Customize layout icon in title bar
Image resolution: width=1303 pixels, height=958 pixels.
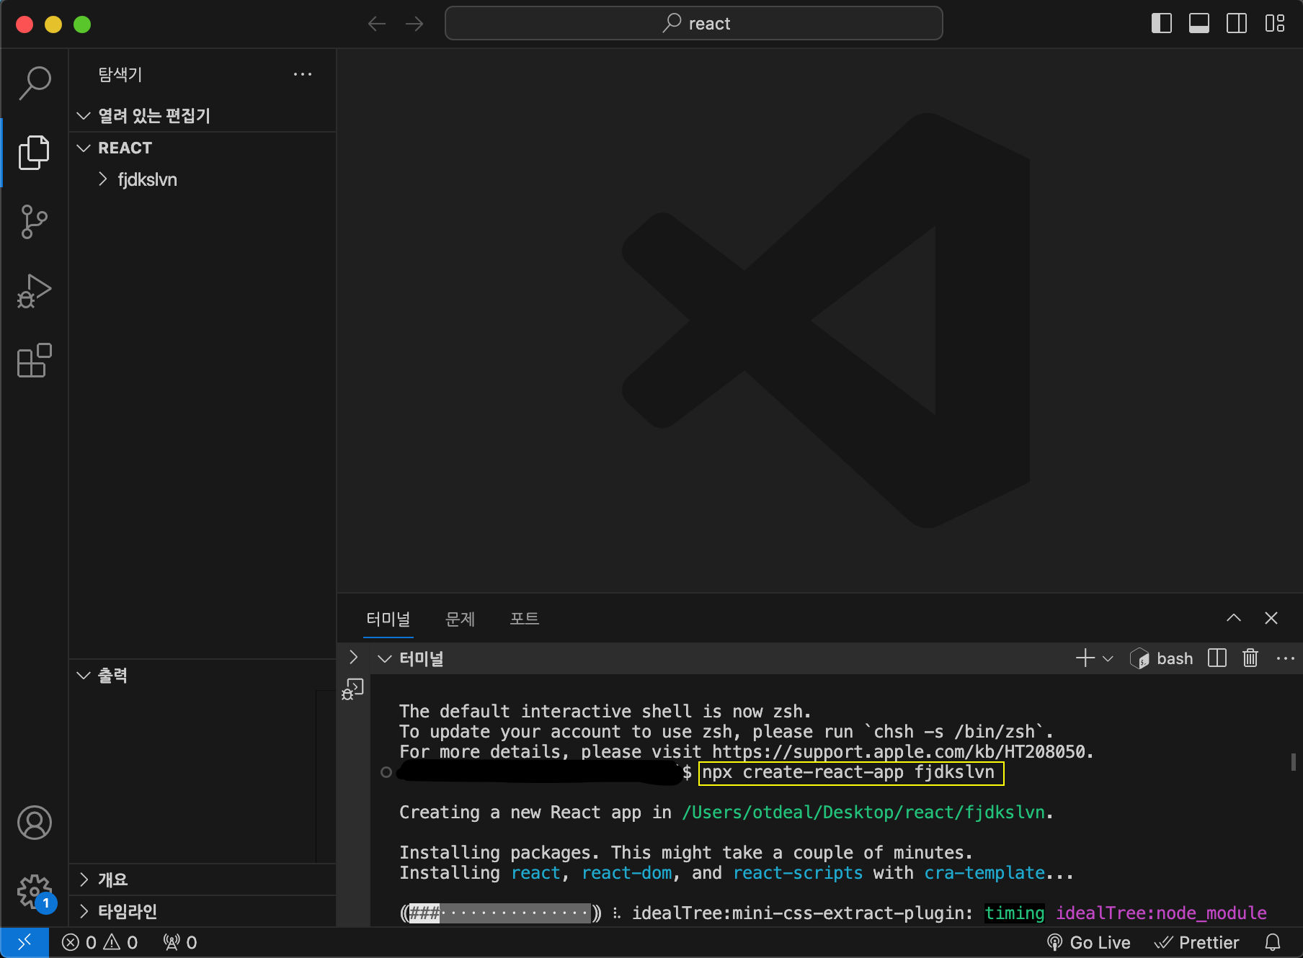tap(1275, 24)
